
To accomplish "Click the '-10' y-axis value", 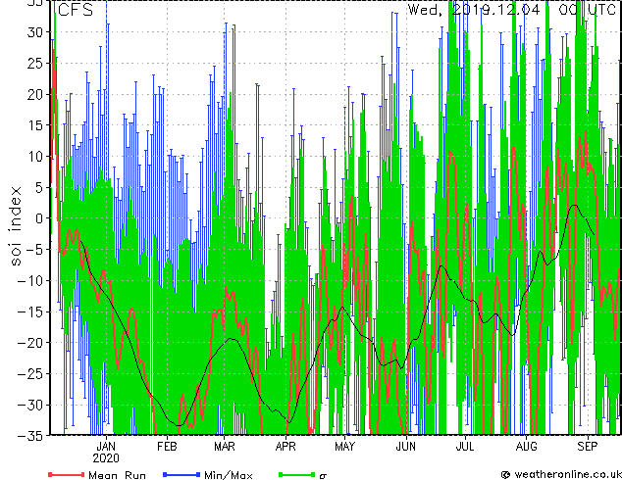I will [30, 281].
